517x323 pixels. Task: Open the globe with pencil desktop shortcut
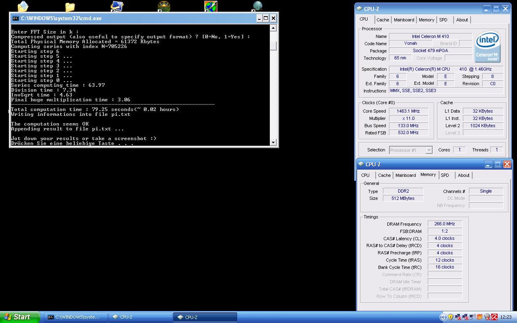click(210, 6)
